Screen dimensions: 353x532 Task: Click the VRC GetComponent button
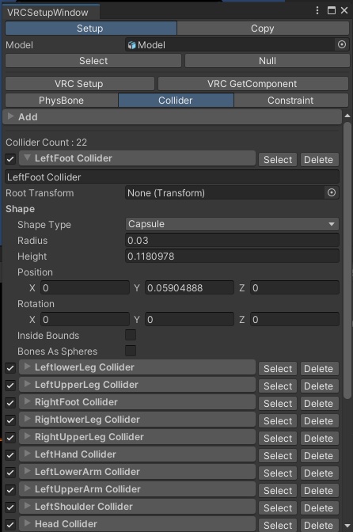(253, 84)
